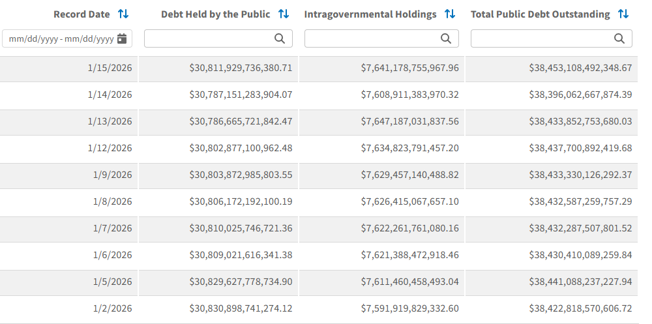Screen dimensions: 652x324
Task: Click total debt value $38,422,818,570,606.72
Action: pos(580,308)
